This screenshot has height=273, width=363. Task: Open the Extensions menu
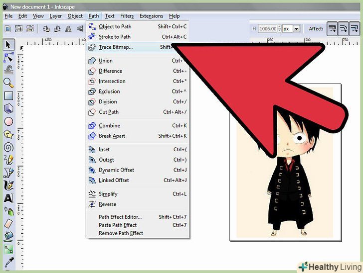(151, 16)
